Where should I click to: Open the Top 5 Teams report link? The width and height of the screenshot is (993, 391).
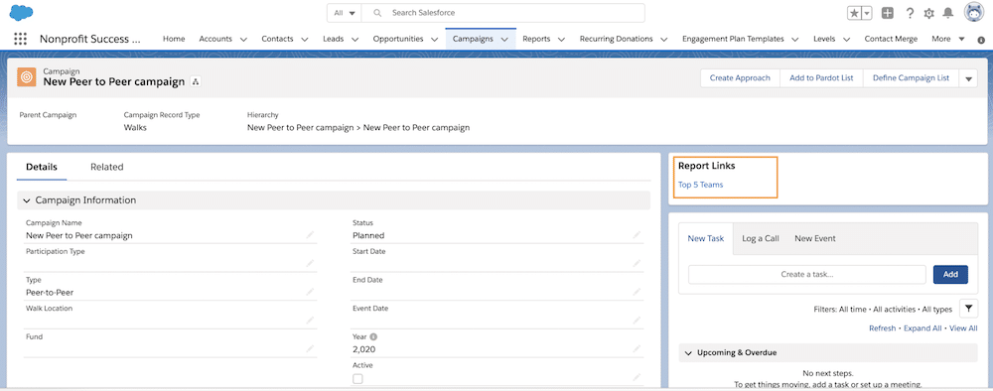(700, 185)
